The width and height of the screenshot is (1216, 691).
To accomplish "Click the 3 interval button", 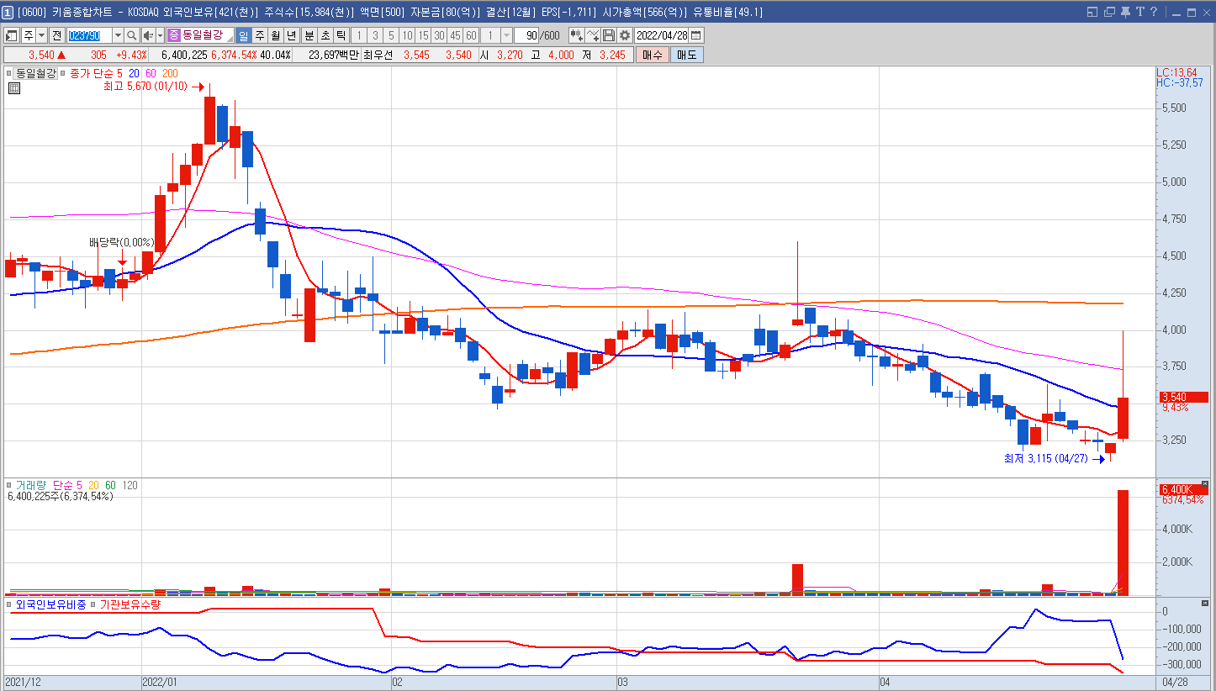I will pyautogui.click(x=375, y=35).
